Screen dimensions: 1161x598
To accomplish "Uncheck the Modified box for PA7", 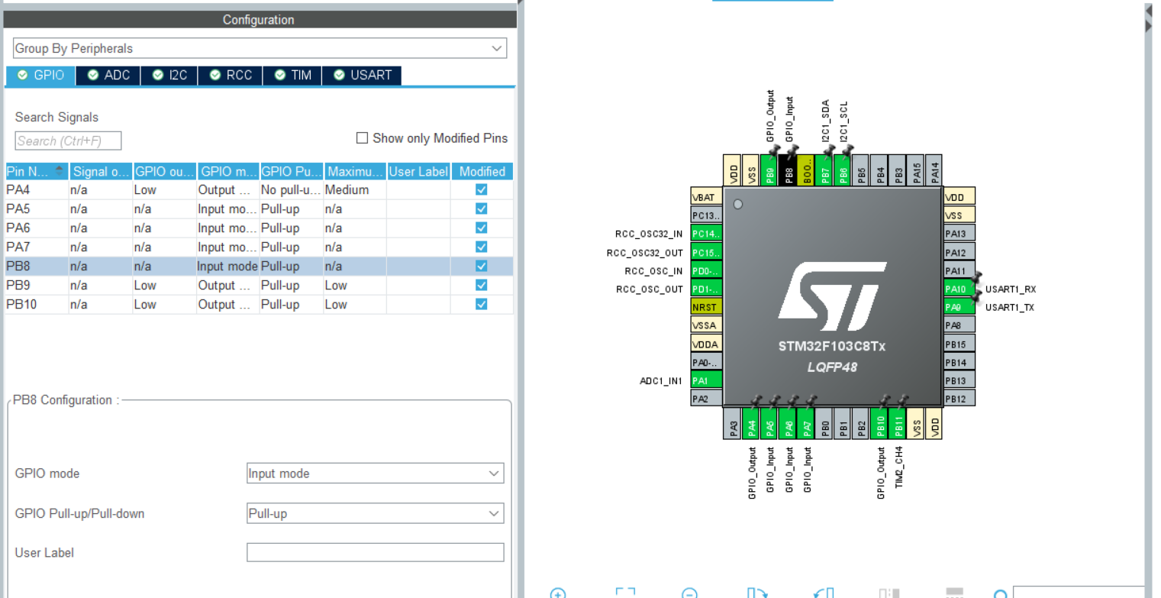I will (x=481, y=247).
